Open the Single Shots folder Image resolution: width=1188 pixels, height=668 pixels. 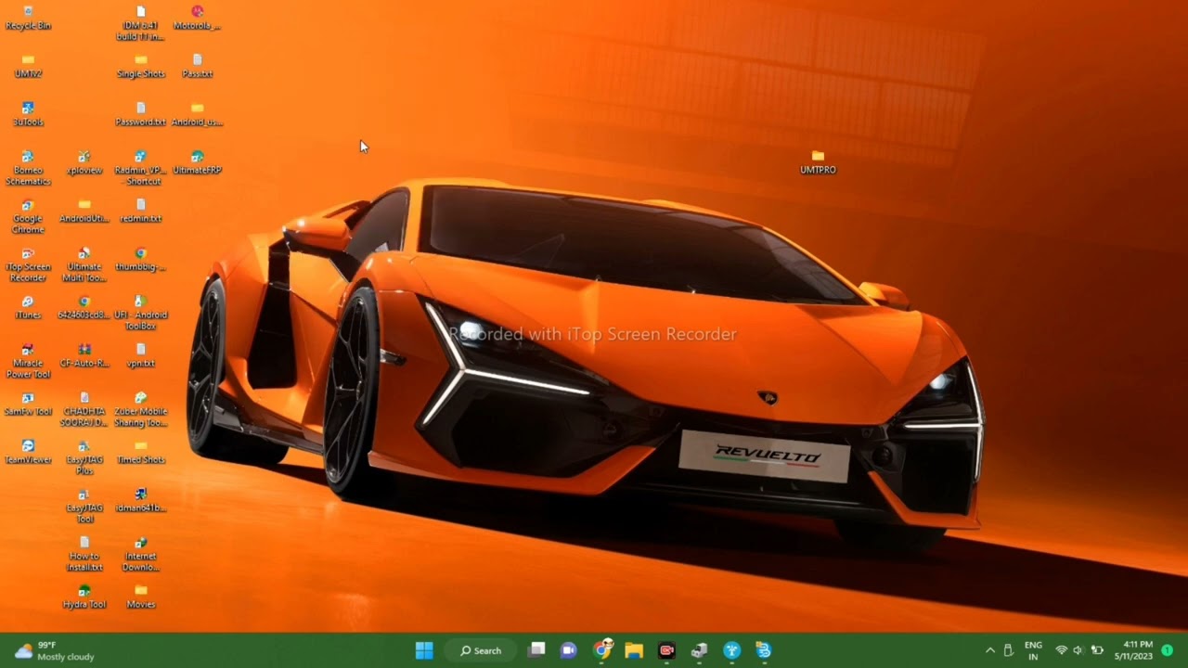coord(141,66)
